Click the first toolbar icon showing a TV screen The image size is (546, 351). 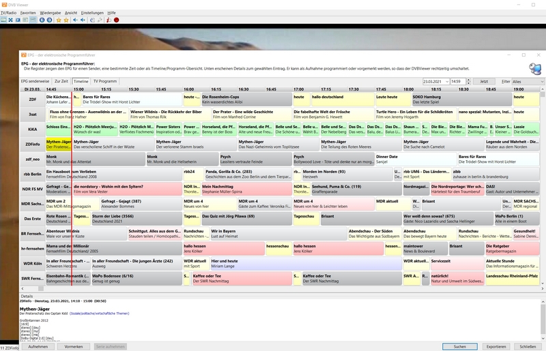(3, 20)
